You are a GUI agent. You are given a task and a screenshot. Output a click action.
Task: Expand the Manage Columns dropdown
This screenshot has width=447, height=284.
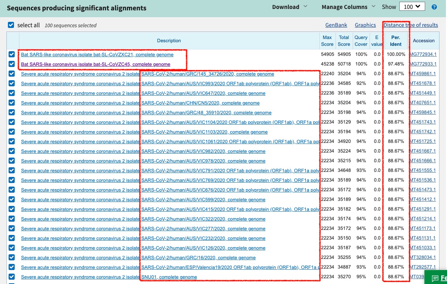[x=345, y=6]
